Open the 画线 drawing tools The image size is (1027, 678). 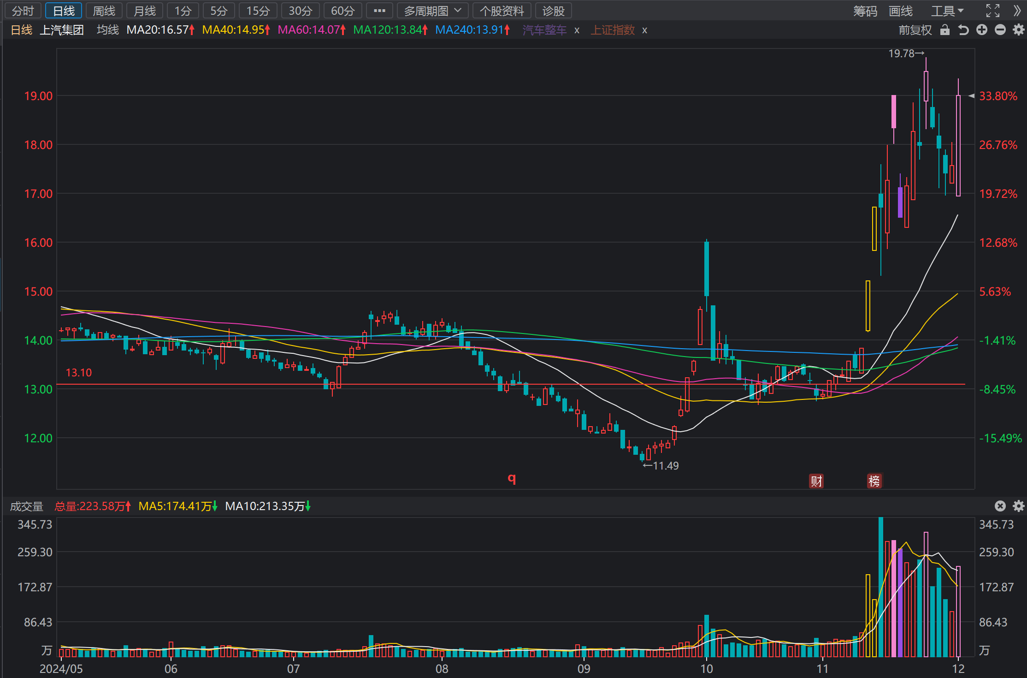click(x=901, y=11)
